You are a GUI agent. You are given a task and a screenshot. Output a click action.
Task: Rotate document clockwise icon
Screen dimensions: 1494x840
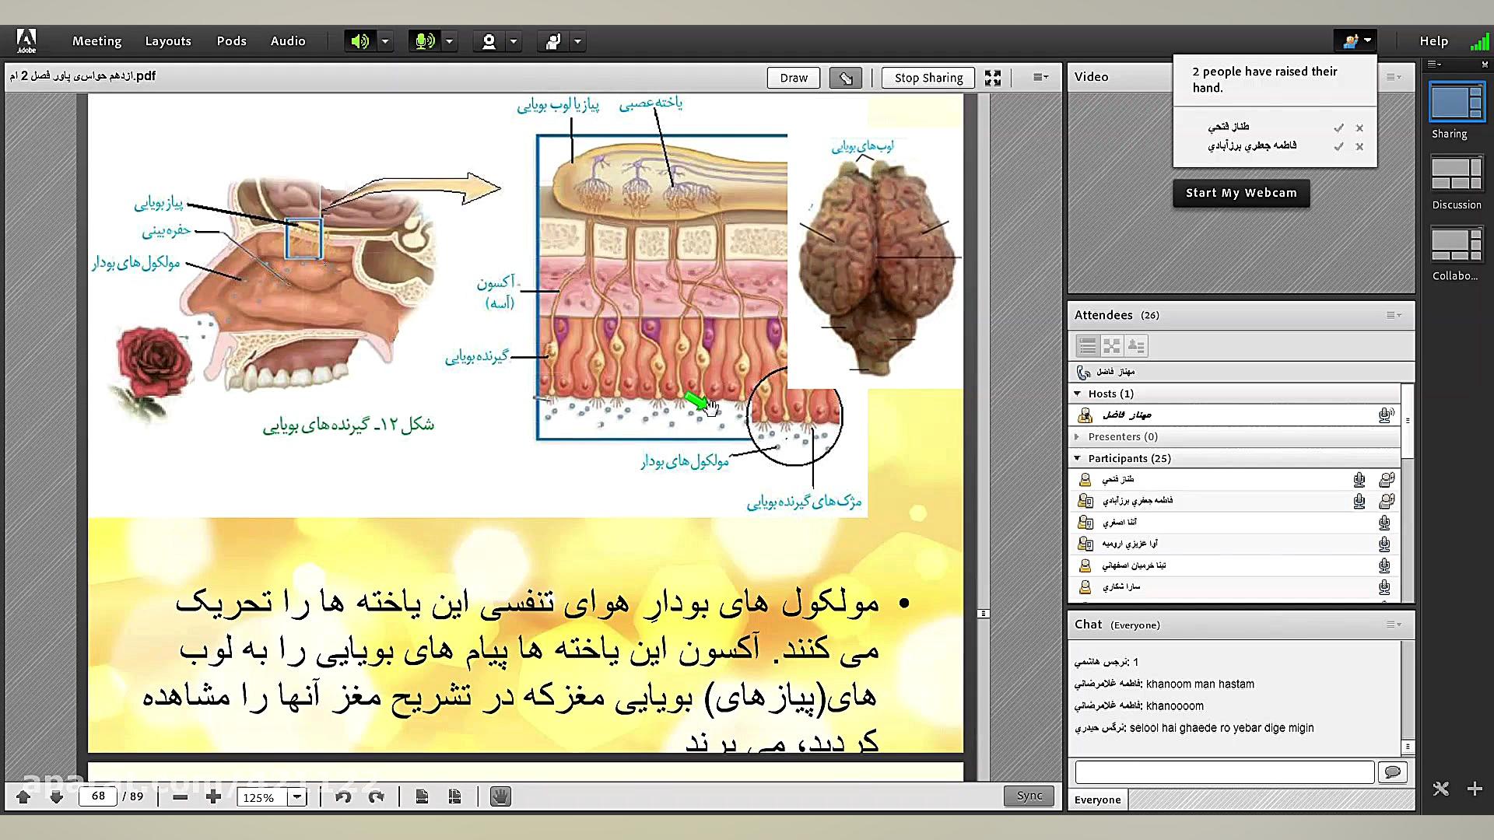click(377, 797)
